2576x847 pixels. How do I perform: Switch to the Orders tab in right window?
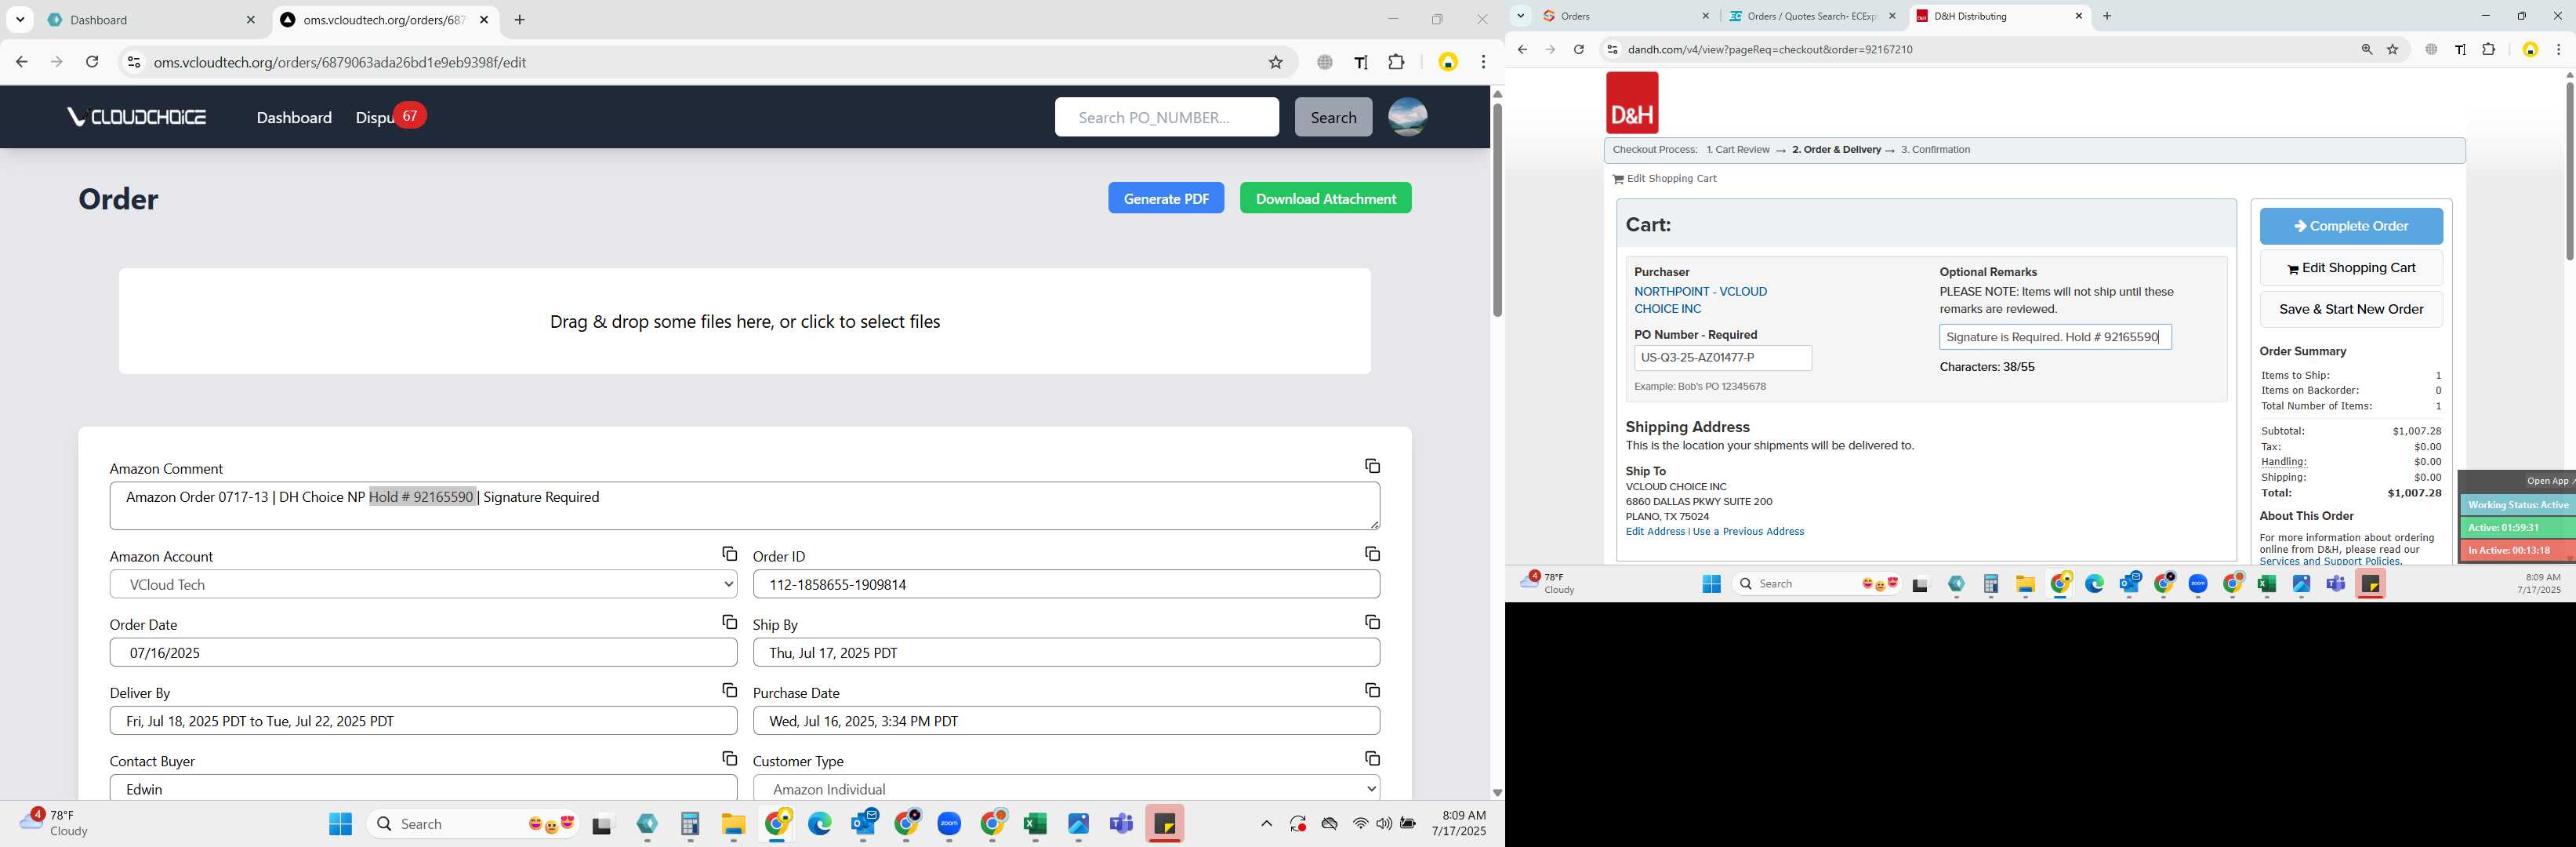click(x=1624, y=16)
